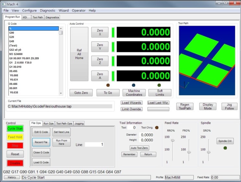Zero the Z axis
The height and width of the screenshot is (182, 241).
click(x=100, y=61)
